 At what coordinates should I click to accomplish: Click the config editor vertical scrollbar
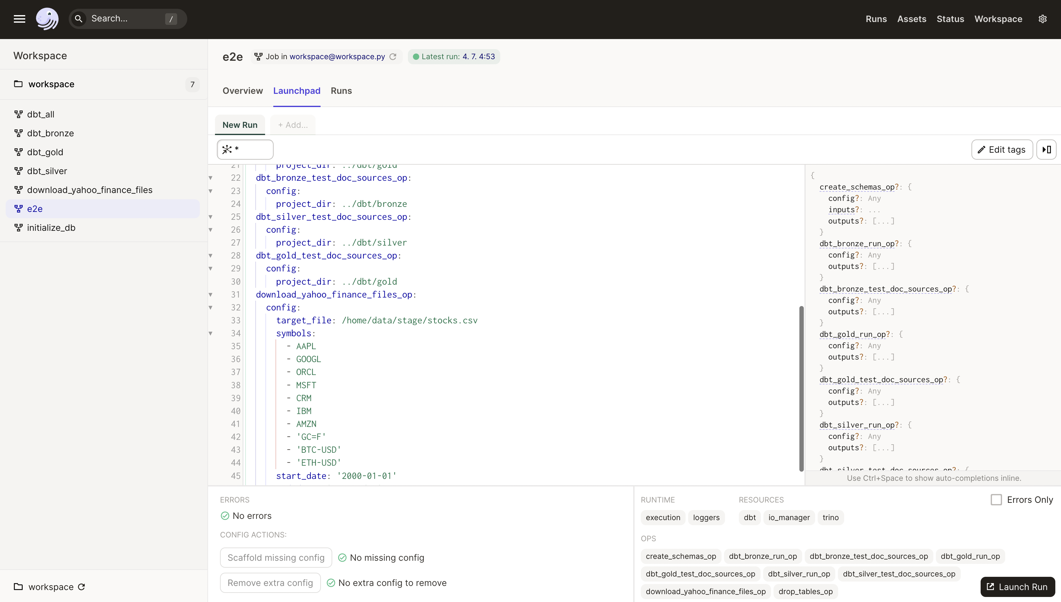coord(801,388)
